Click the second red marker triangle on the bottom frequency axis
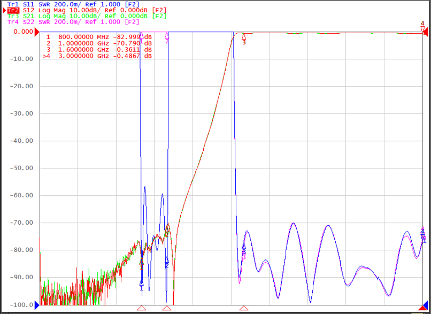 pyautogui.click(x=167, y=308)
